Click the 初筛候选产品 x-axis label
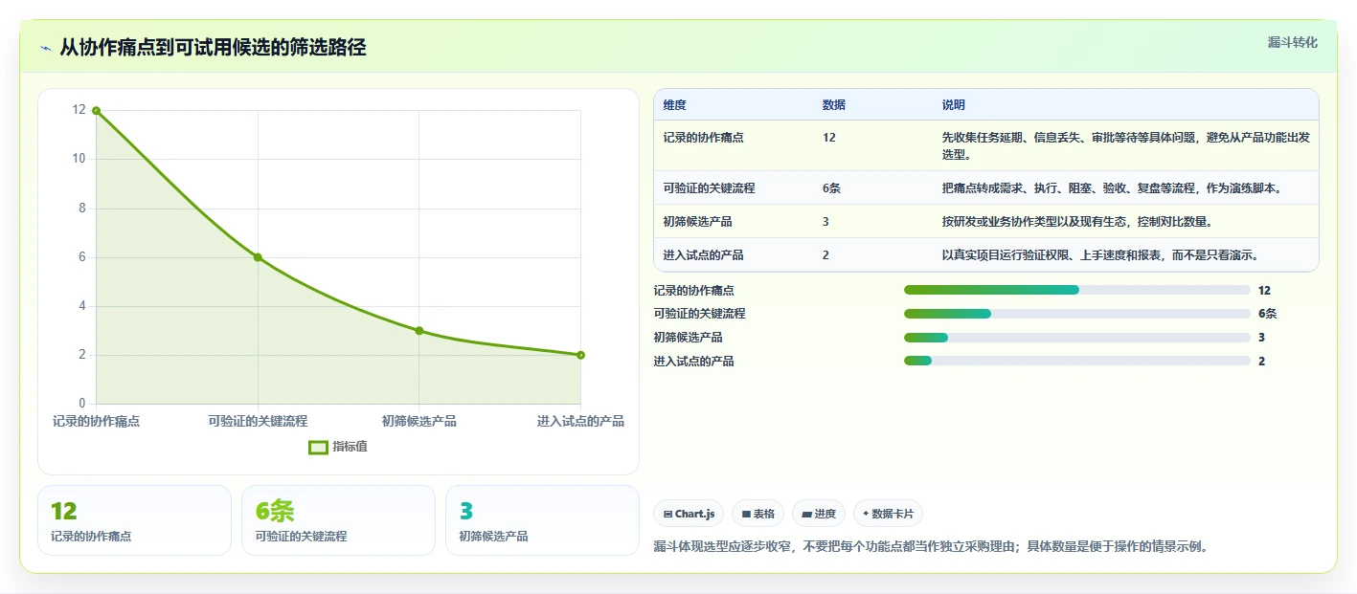The image size is (1357, 594). 419,421
